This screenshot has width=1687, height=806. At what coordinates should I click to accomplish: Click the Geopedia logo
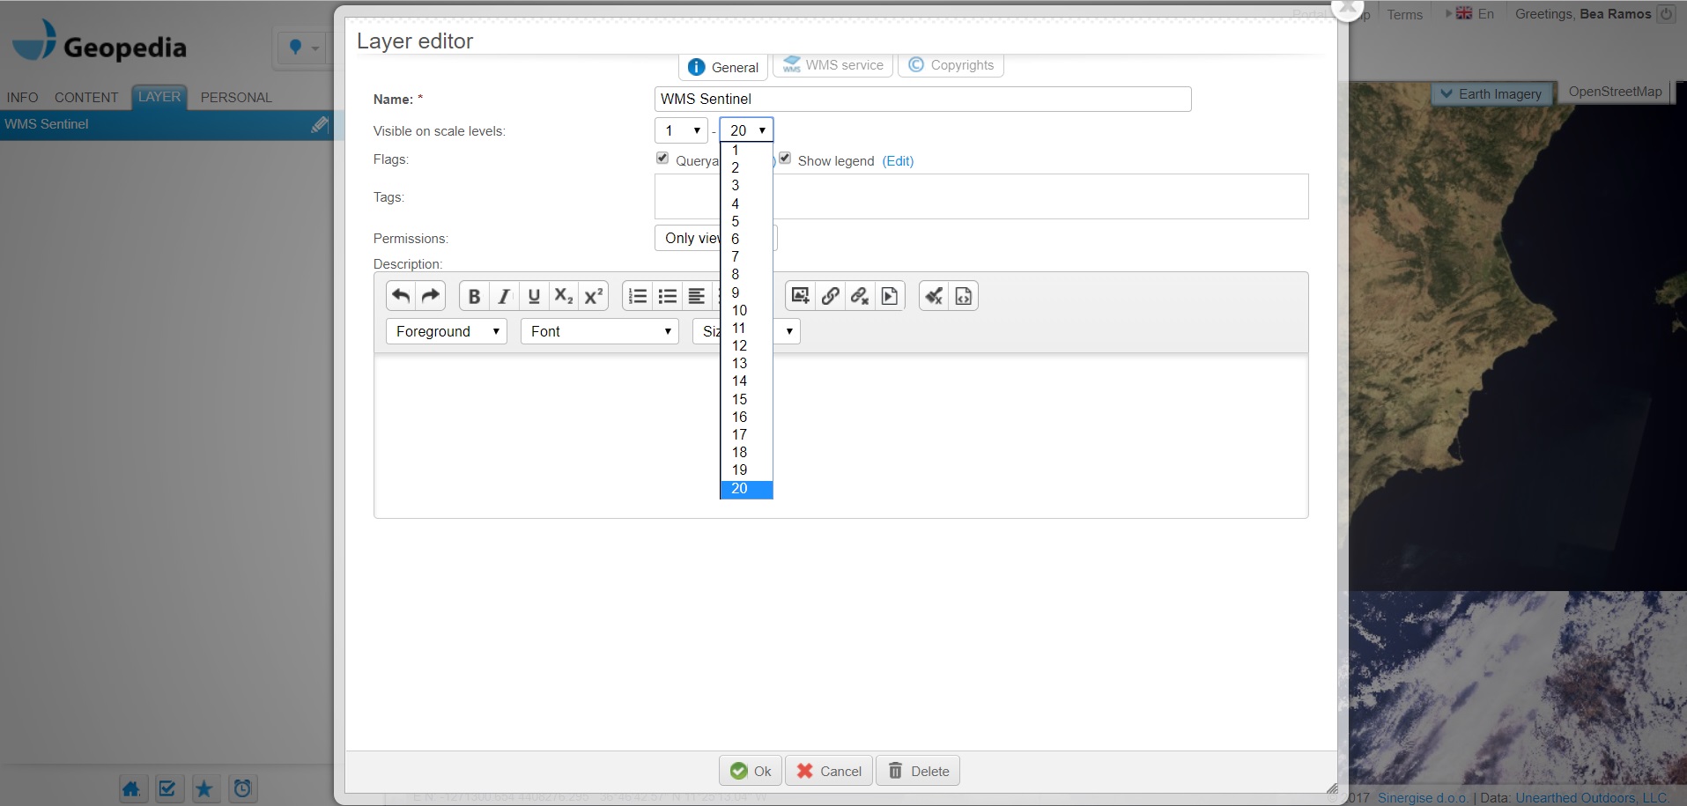[100, 42]
